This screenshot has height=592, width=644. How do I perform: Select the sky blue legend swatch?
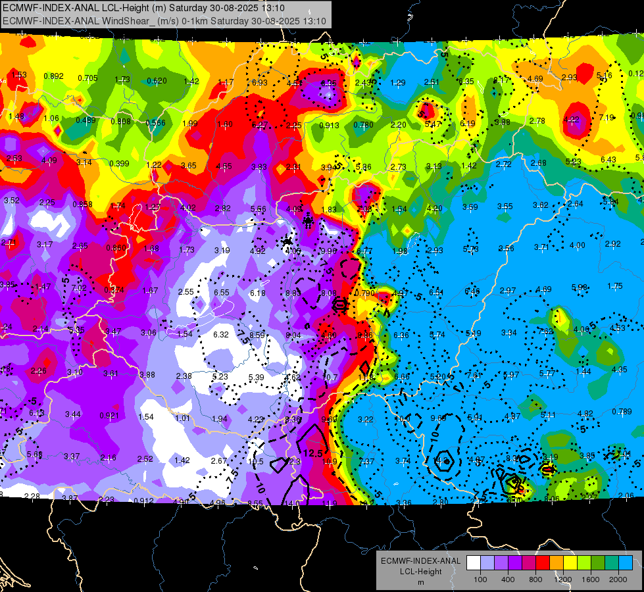tap(625, 563)
